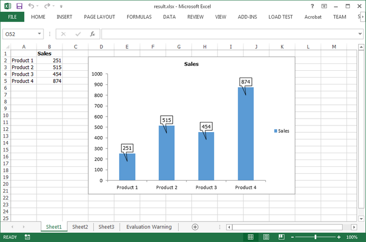Redo the last undone action

click(x=47, y=6)
